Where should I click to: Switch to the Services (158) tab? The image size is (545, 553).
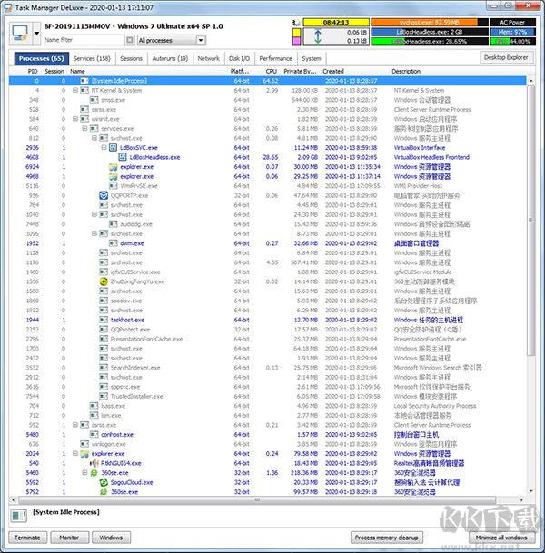pyautogui.click(x=92, y=58)
